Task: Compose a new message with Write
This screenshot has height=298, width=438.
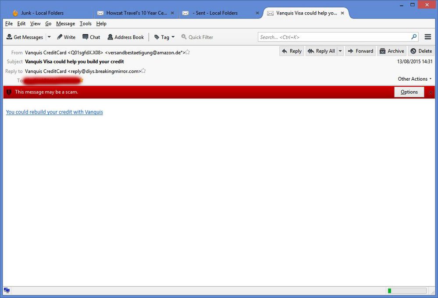Action: click(x=66, y=37)
